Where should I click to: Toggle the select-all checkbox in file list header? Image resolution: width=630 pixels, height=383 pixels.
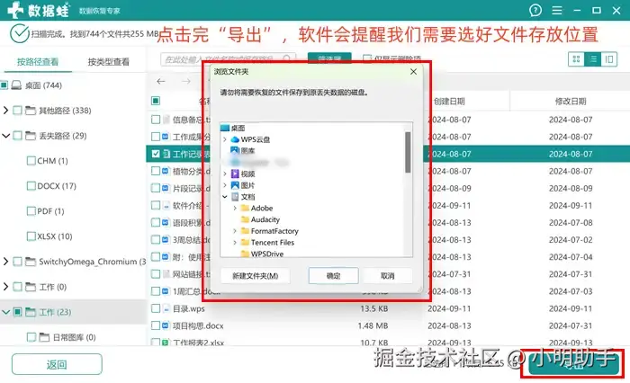(x=156, y=101)
